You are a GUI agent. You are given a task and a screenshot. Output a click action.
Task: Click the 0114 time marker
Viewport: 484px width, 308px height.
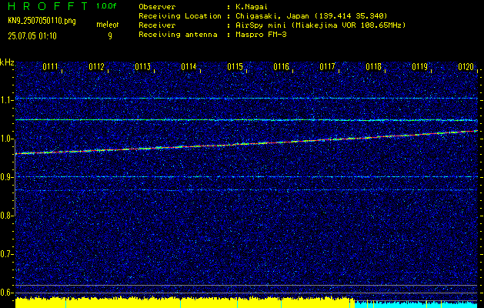pos(189,67)
